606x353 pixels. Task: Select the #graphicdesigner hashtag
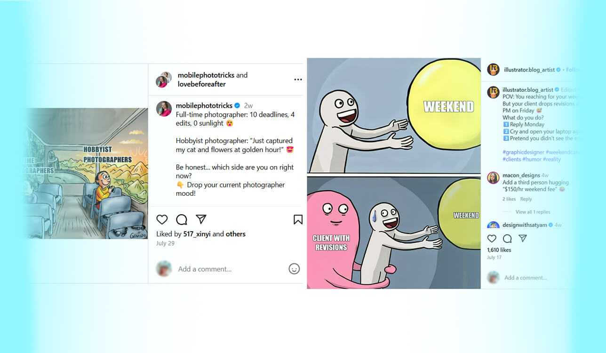pos(523,152)
